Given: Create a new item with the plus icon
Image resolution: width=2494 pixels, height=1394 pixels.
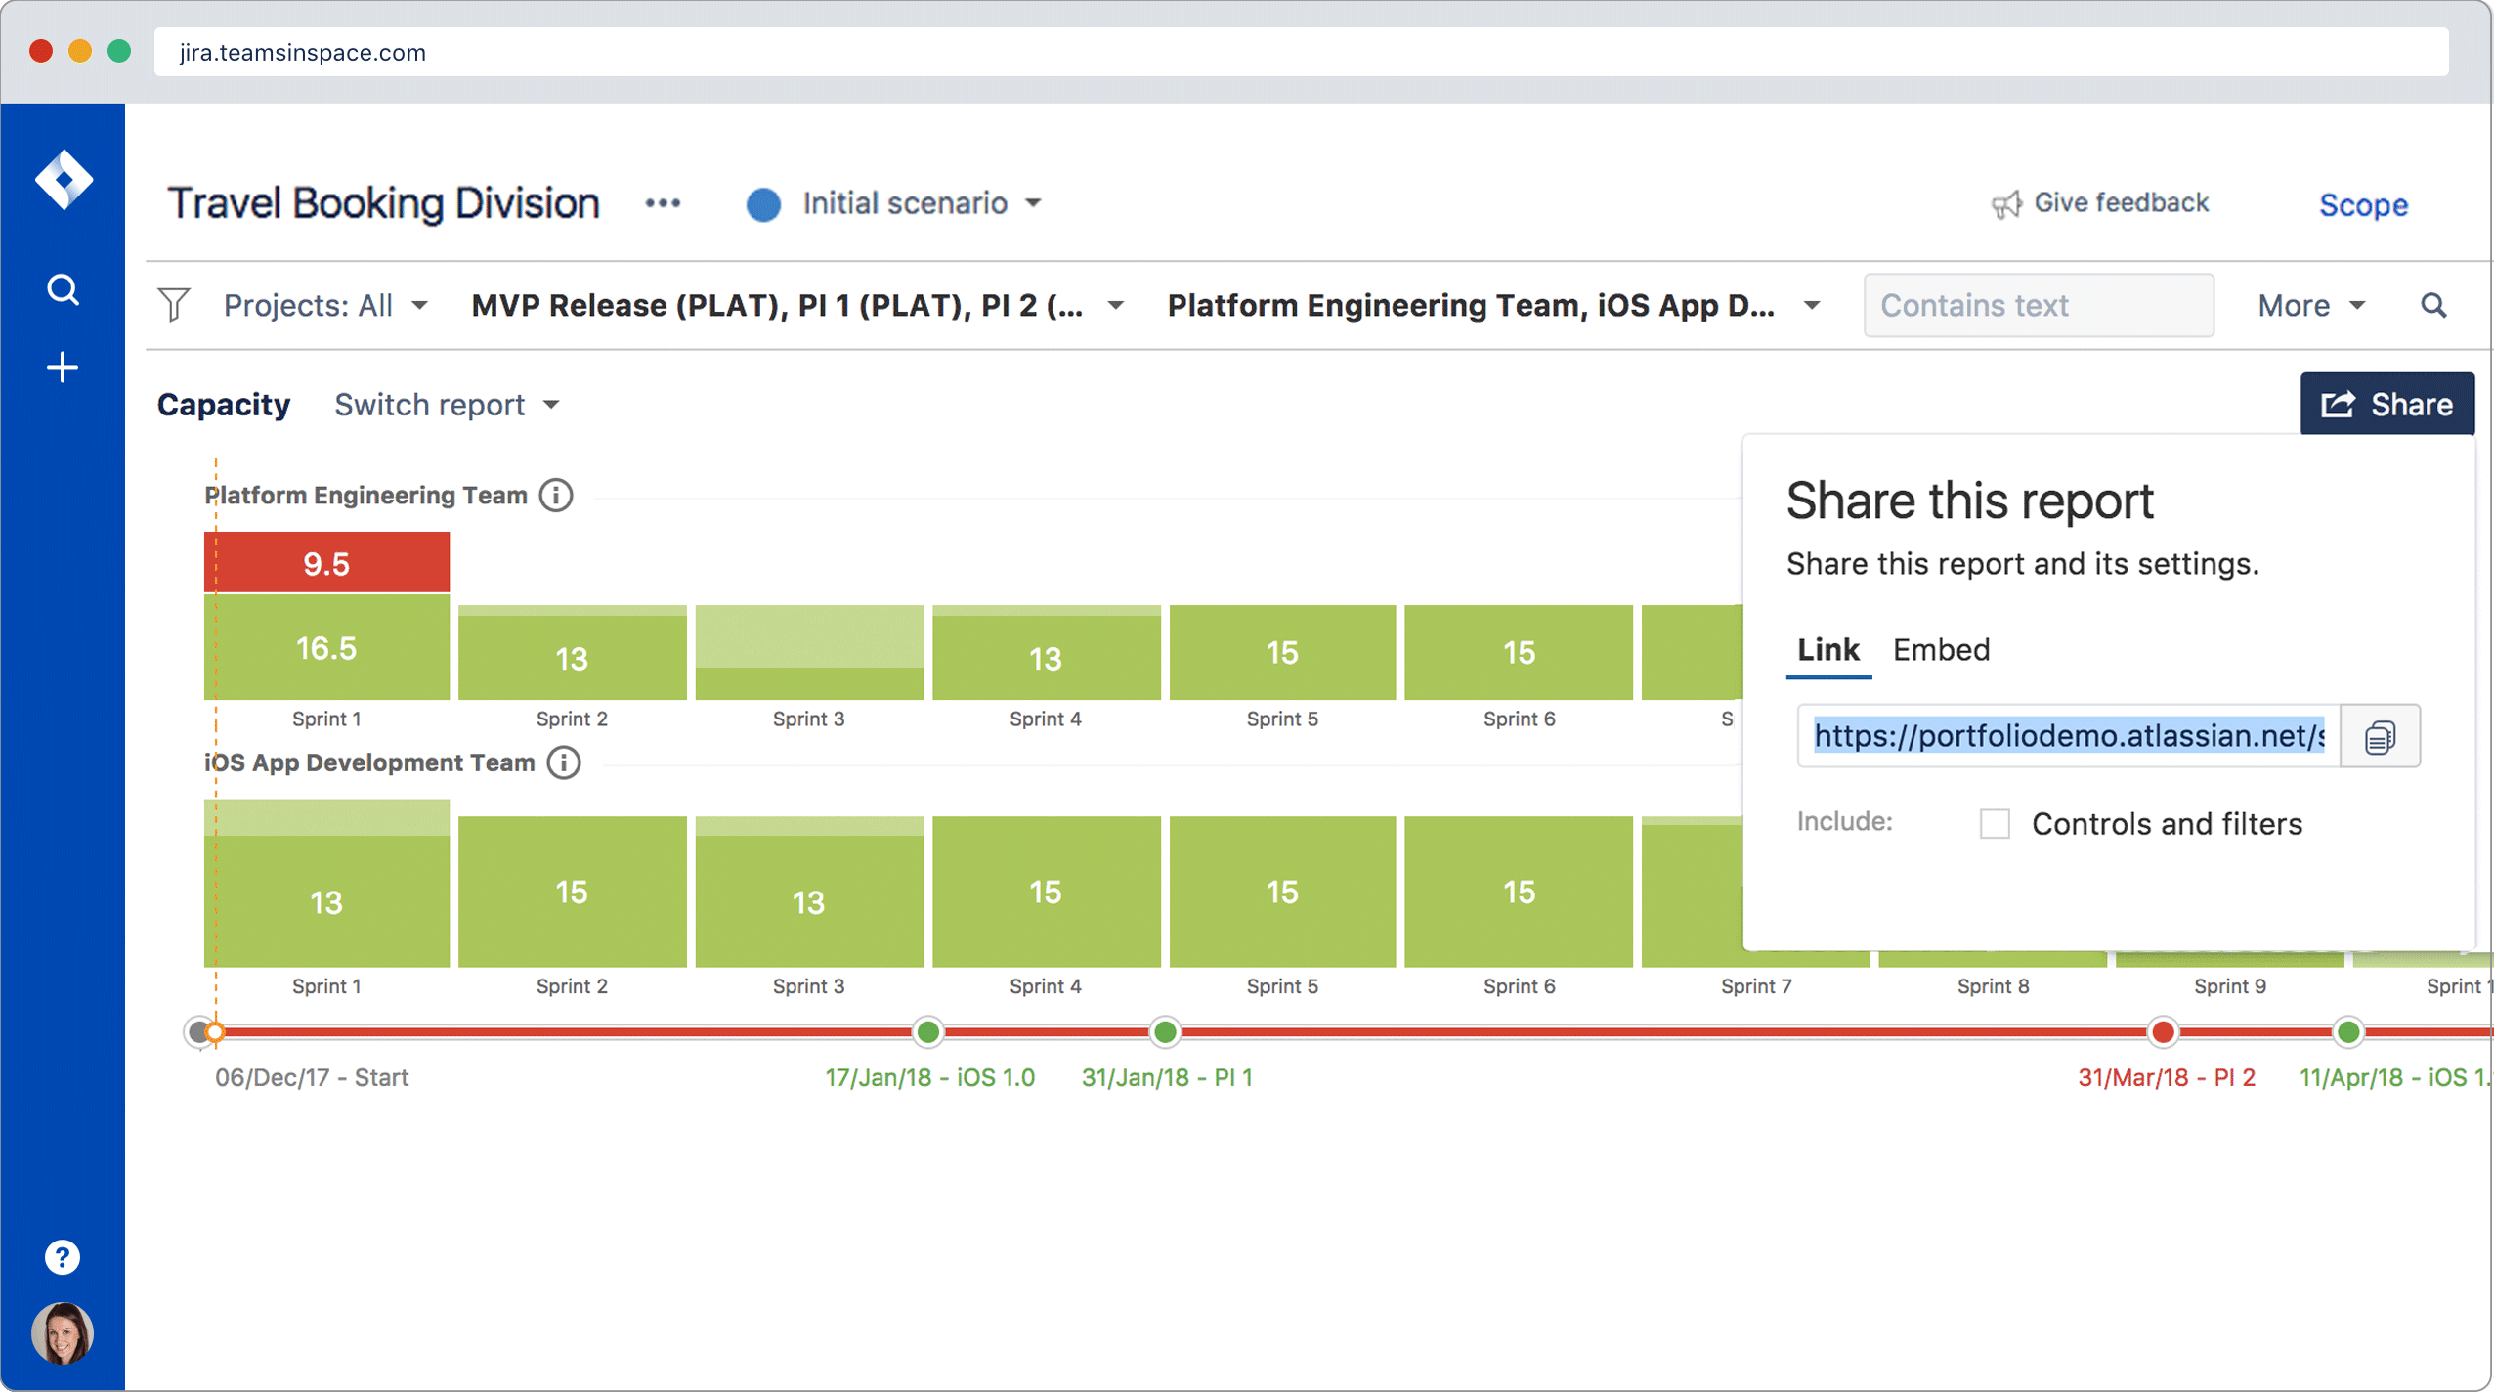Looking at the screenshot, I should pyautogui.click(x=63, y=367).
